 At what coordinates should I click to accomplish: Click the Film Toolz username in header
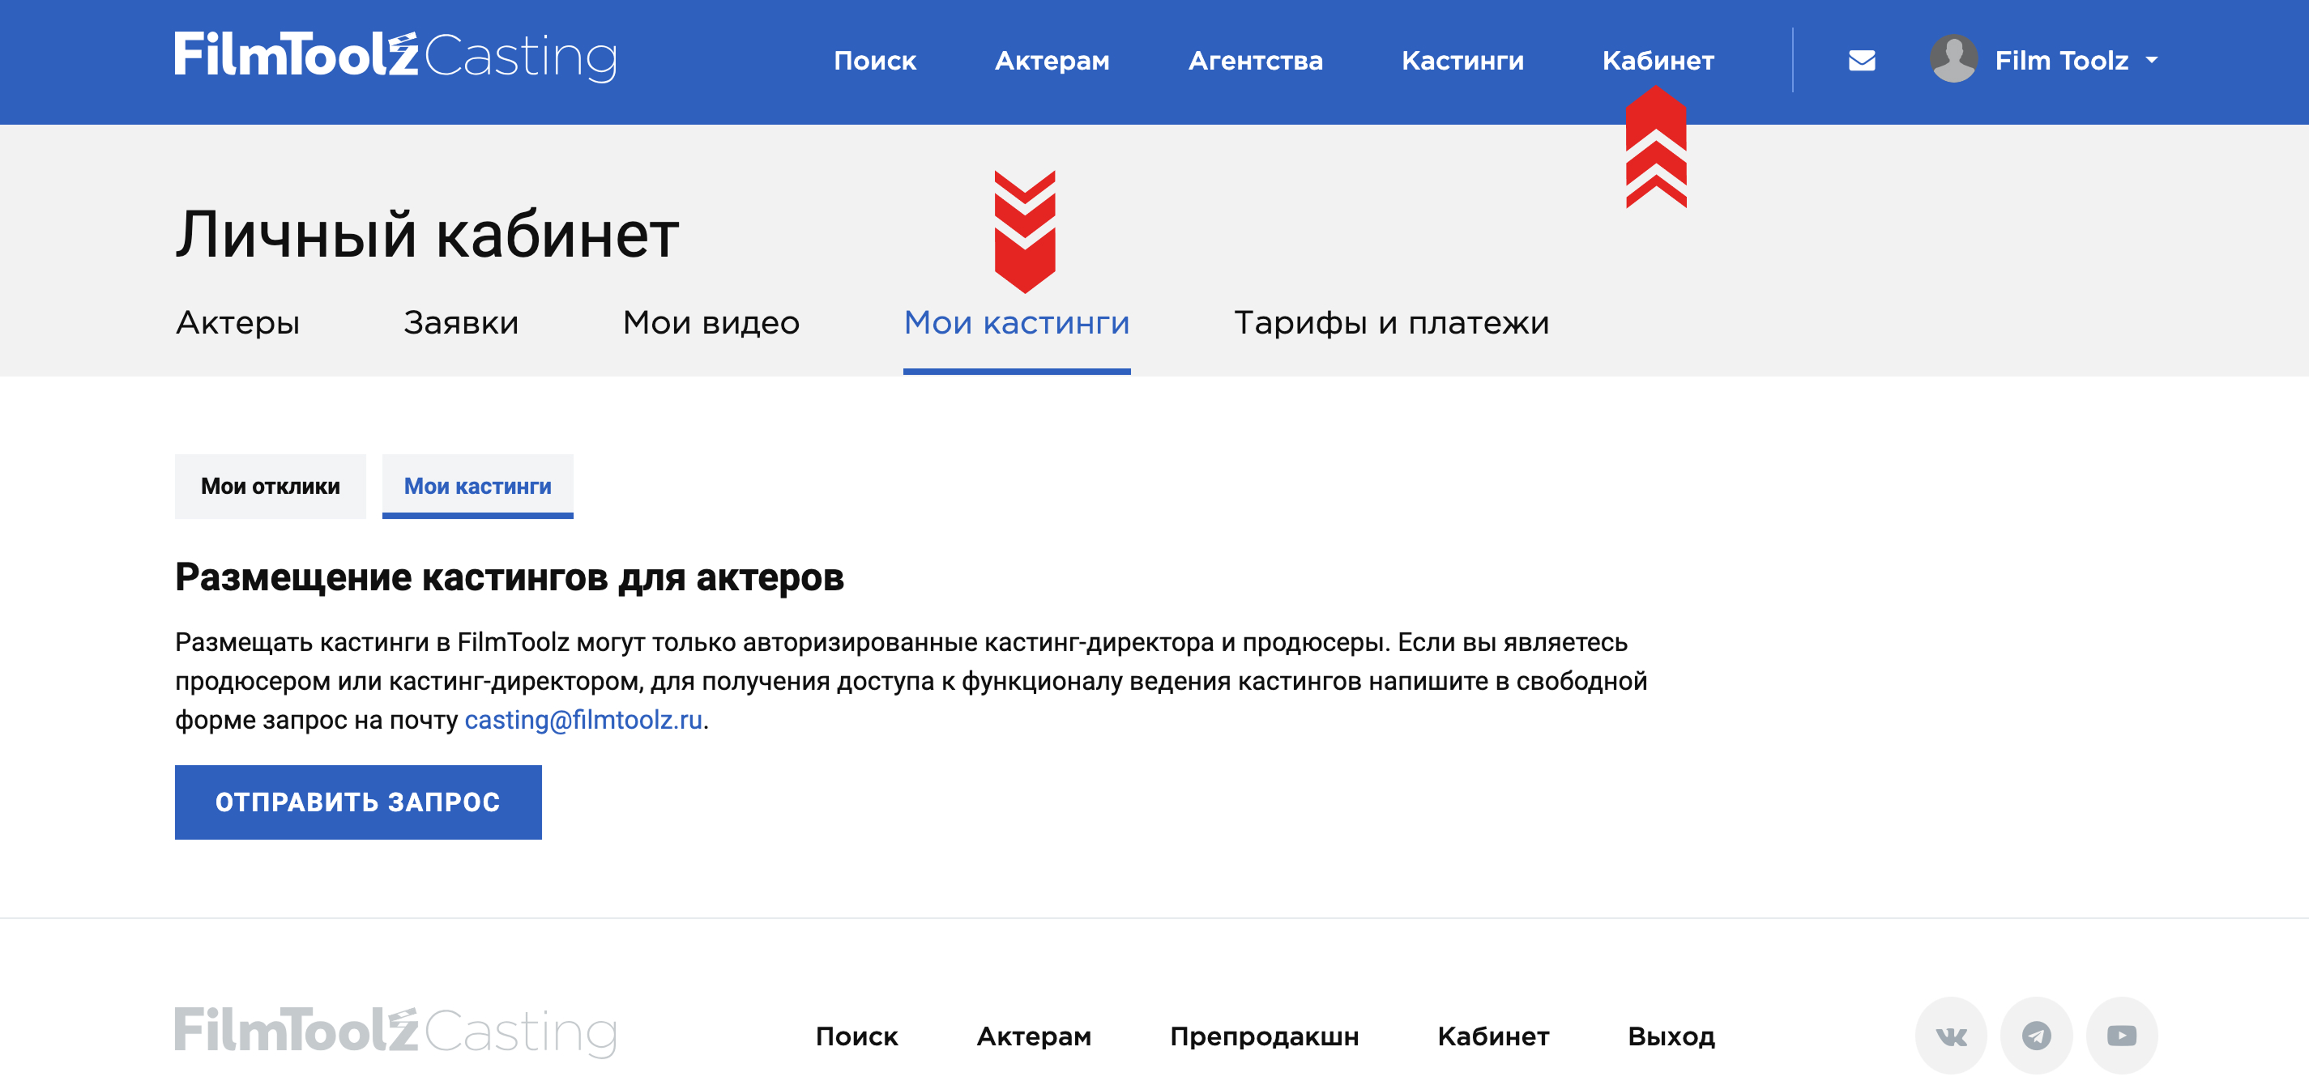pyautogui.click(x=2061, y=60)
